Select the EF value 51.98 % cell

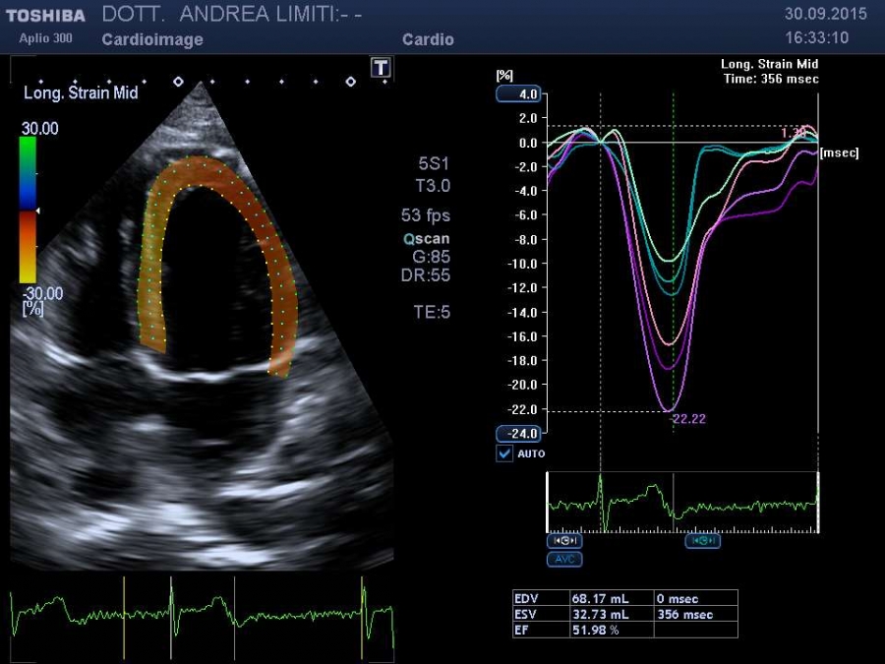[611, 630]
